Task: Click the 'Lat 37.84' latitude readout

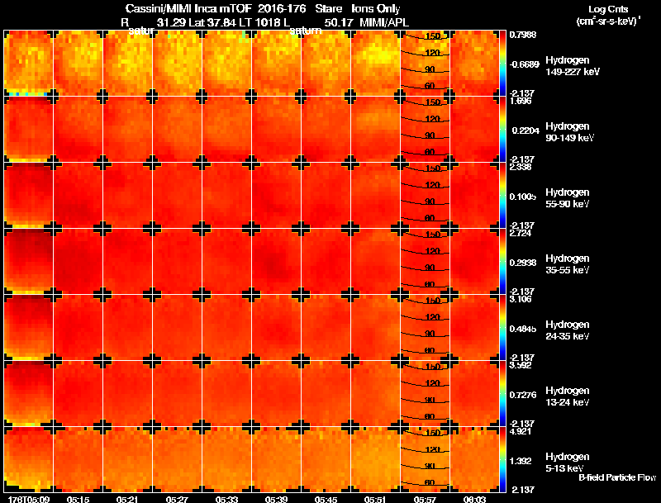Action: [212, 23]
